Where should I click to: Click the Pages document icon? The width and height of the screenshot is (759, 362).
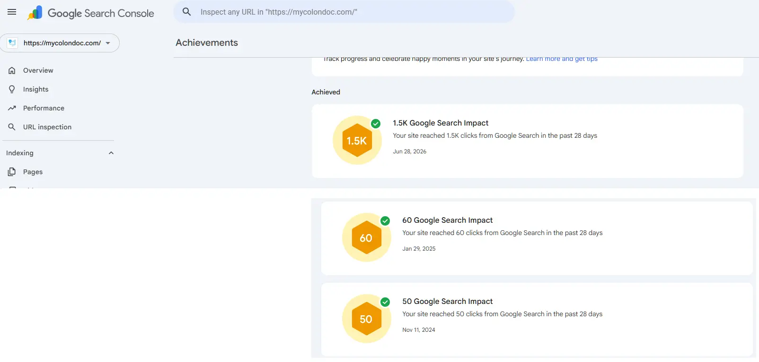point(12,172)
